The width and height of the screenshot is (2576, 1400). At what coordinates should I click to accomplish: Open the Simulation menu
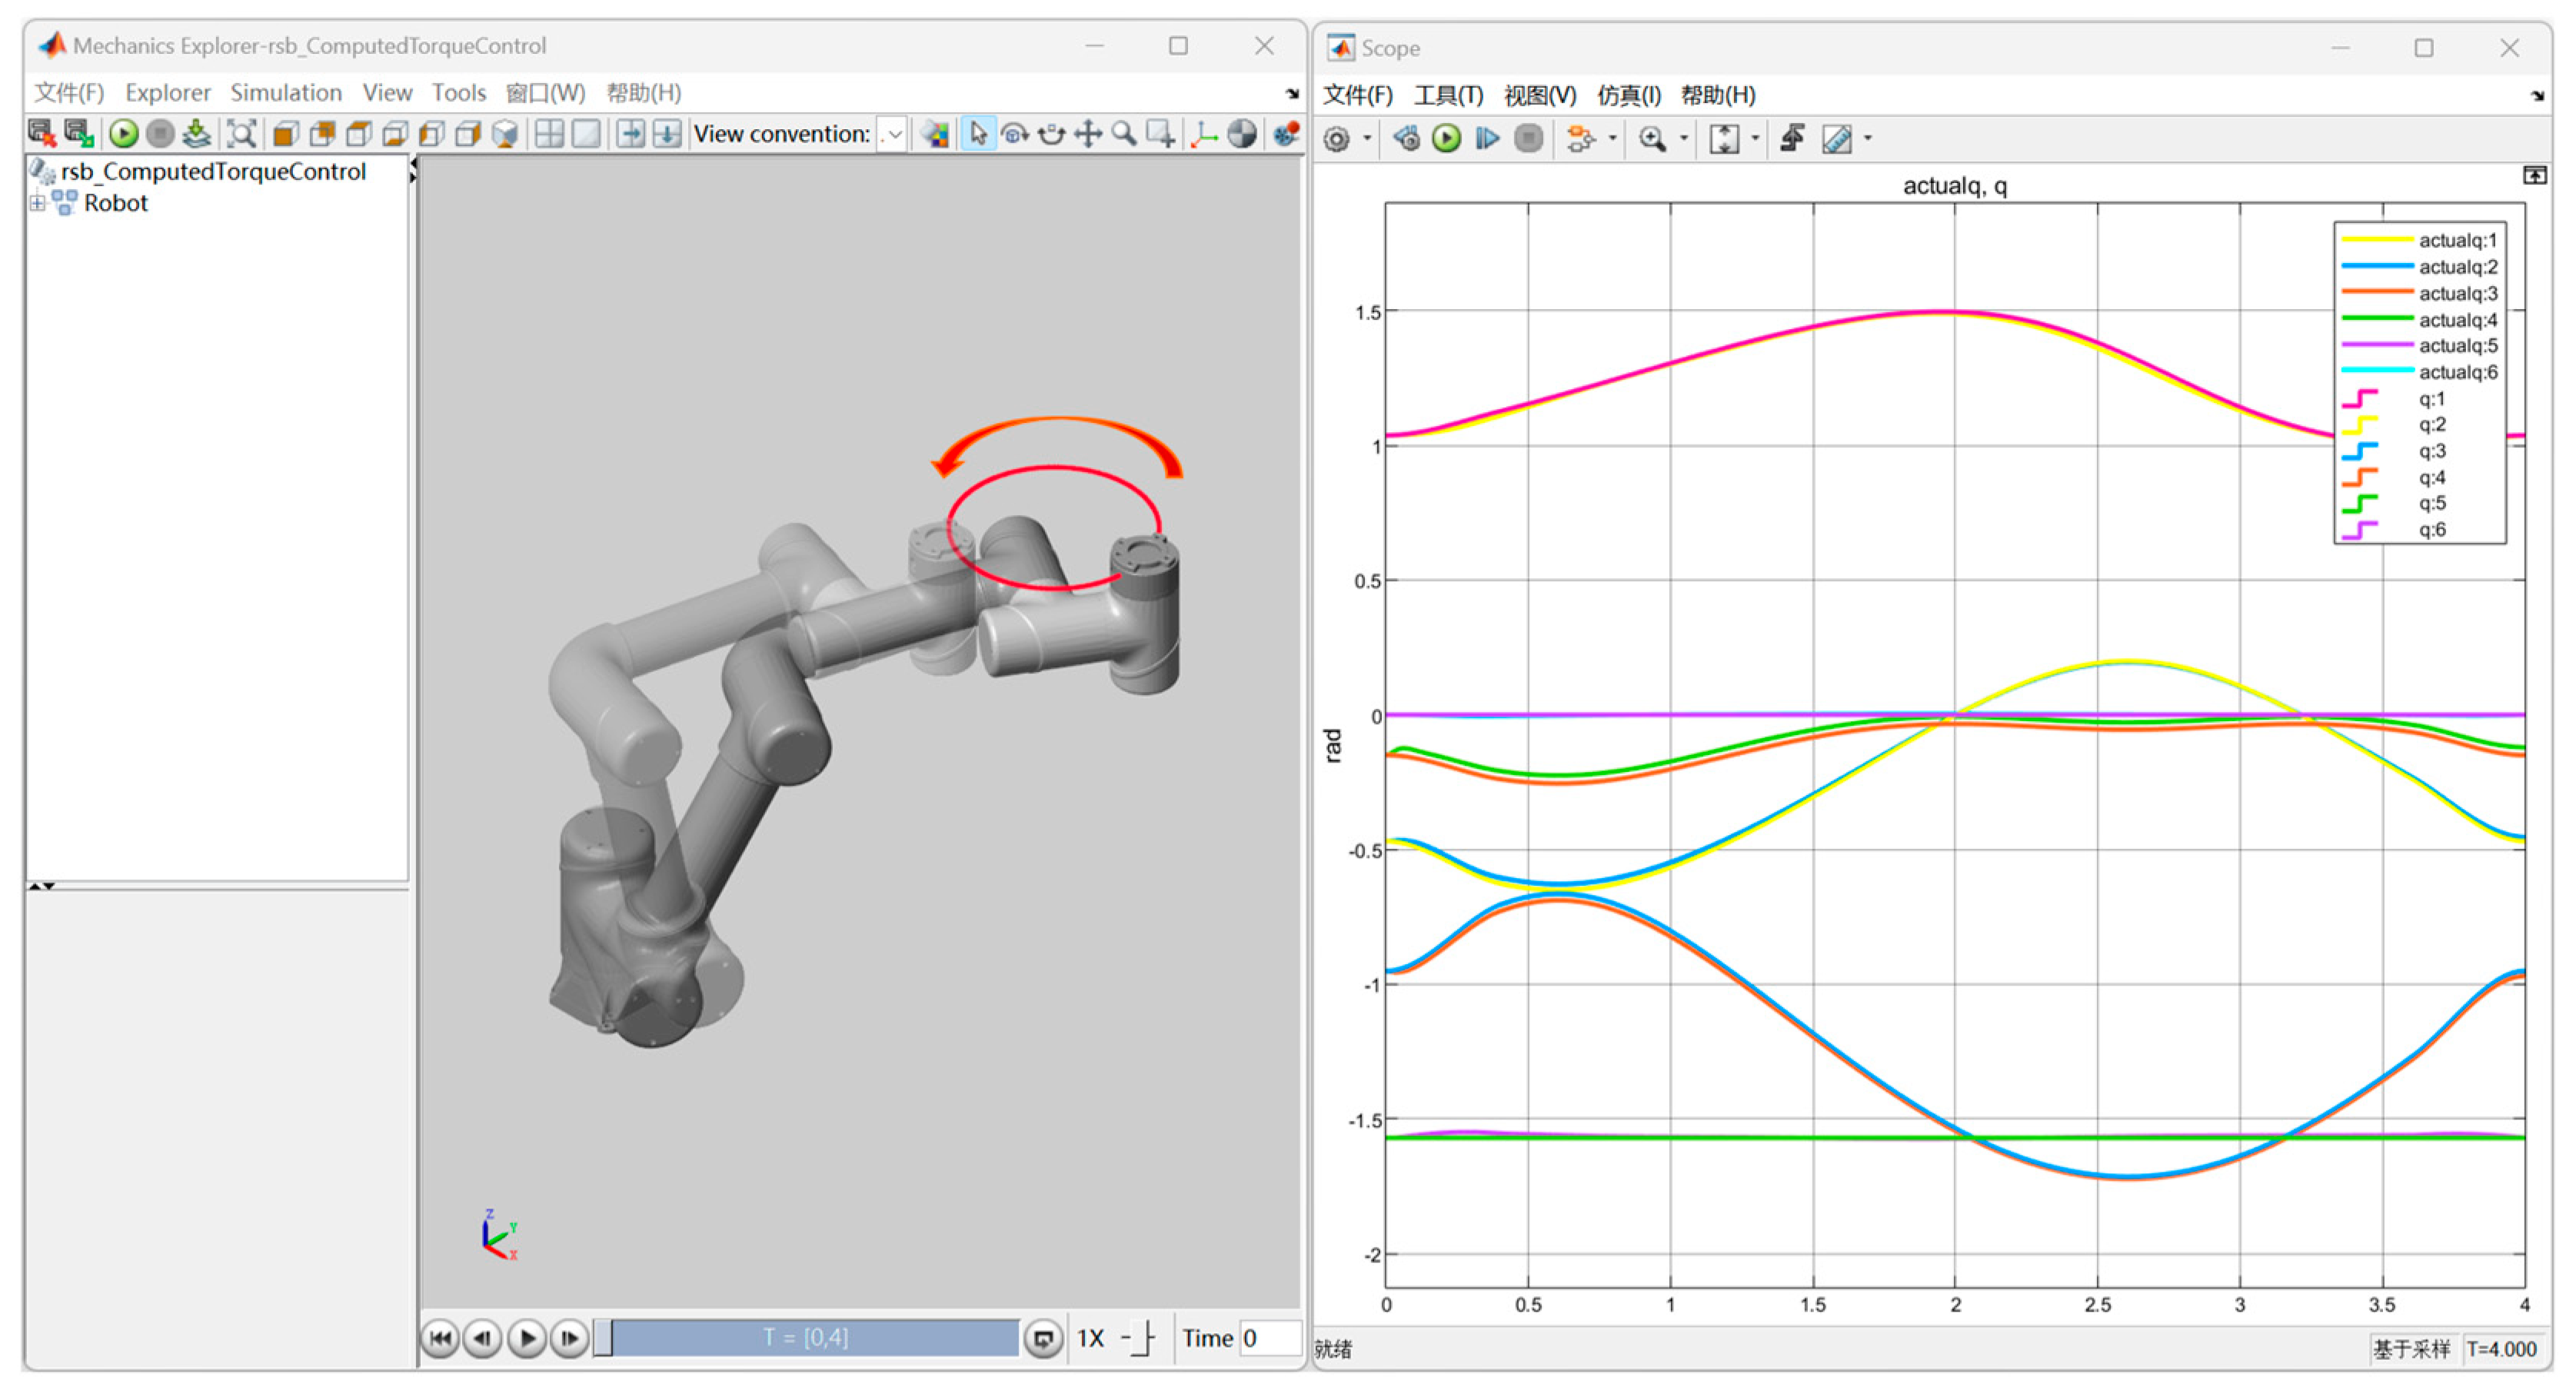tap(286, 93)
